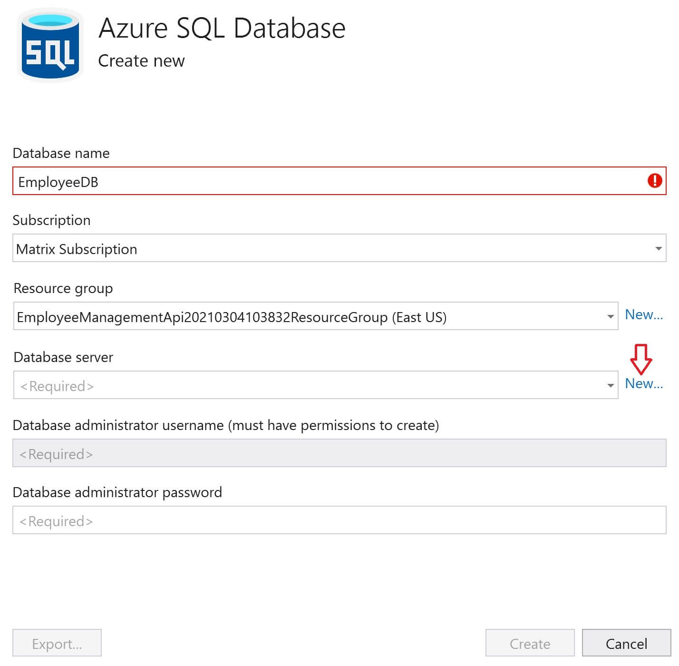Click the 'Create new' subtitle text

click(141, 61)
